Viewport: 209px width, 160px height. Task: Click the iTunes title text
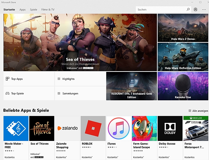pos(111,144)
